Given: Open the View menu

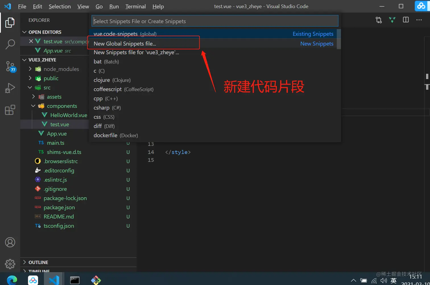Looking at the screenshot, I should coord(83,6).
